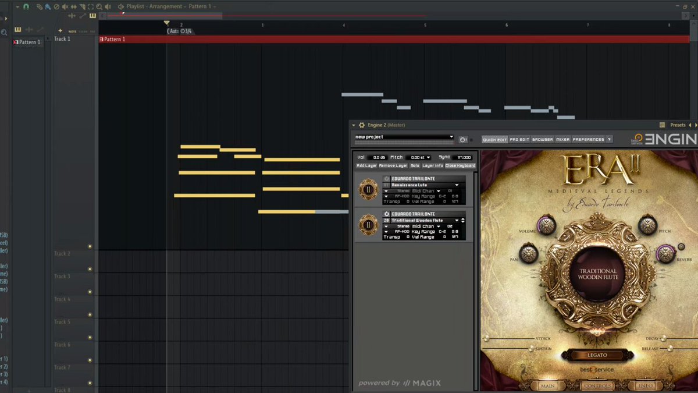
Task: Select the Mute tool
Action: [65, 7]
